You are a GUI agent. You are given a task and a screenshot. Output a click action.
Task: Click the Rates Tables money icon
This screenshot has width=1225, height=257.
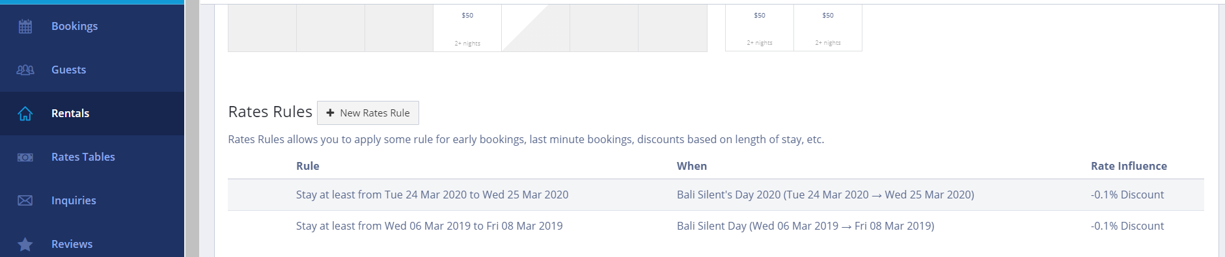(x=25, y=157)
